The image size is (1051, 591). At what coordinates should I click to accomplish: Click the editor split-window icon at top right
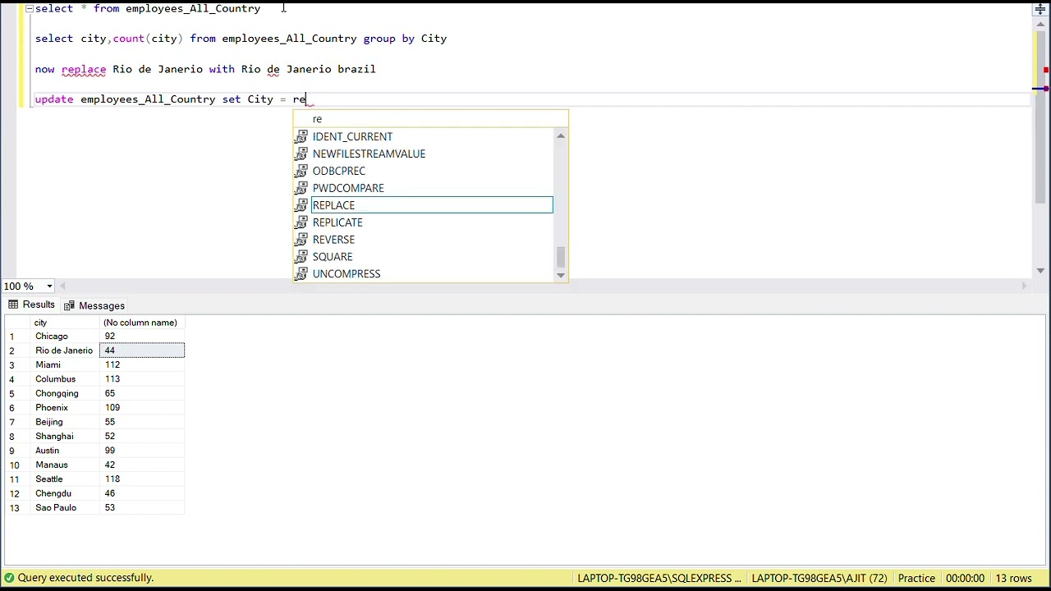click(x=1040, y=9)
